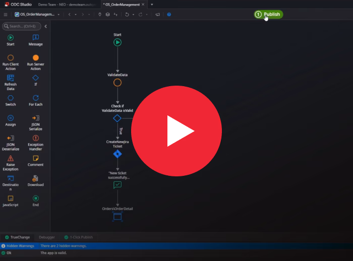Select the Exception Handler tool
Image resolution: width=353 pixels, height=261 pixels.
coord(36,143)
